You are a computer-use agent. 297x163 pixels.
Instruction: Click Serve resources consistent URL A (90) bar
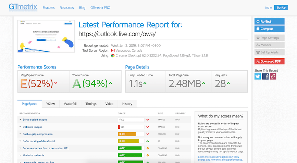point(131,148)
